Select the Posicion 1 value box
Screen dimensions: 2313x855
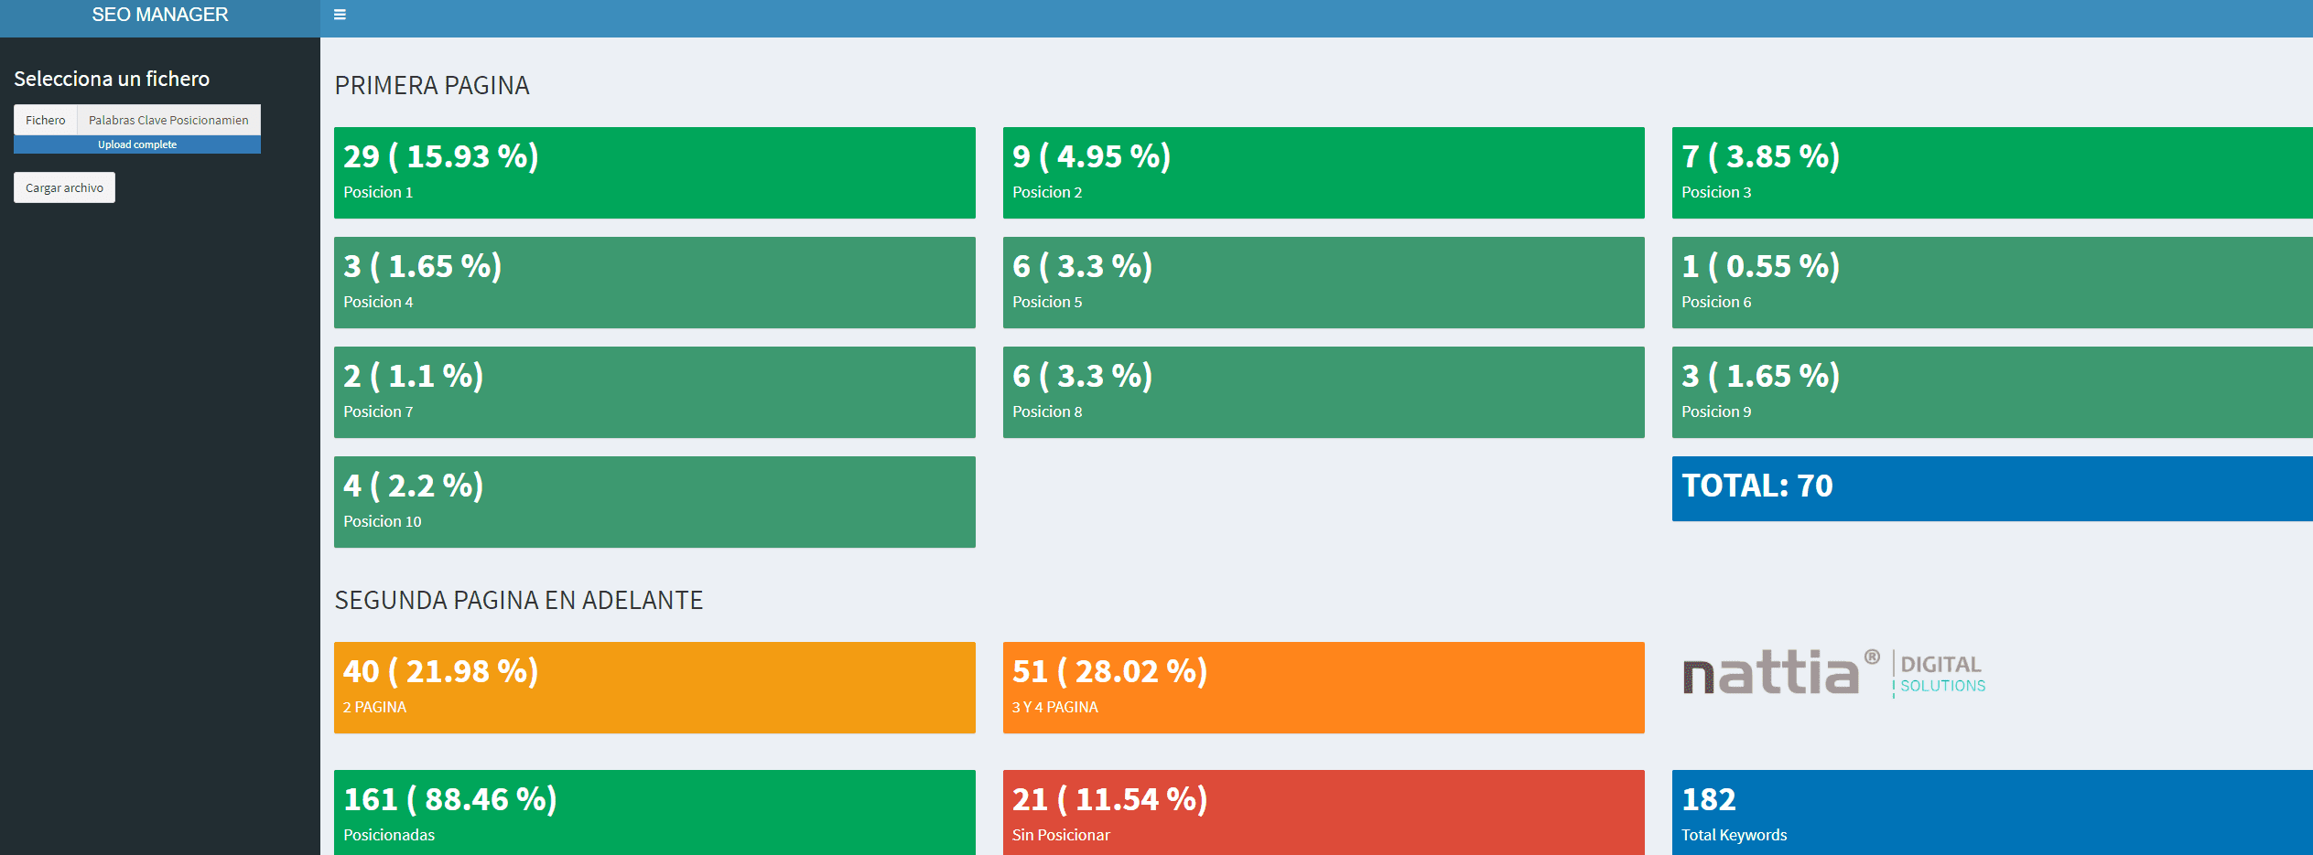654,173
